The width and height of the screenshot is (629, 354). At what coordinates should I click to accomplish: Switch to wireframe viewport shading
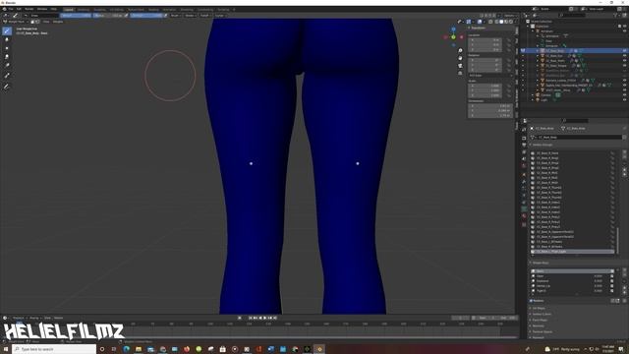click(x=496, y=22)
